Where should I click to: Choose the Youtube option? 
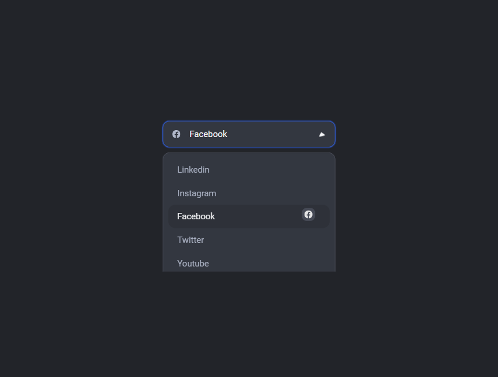tap(249, 263)
